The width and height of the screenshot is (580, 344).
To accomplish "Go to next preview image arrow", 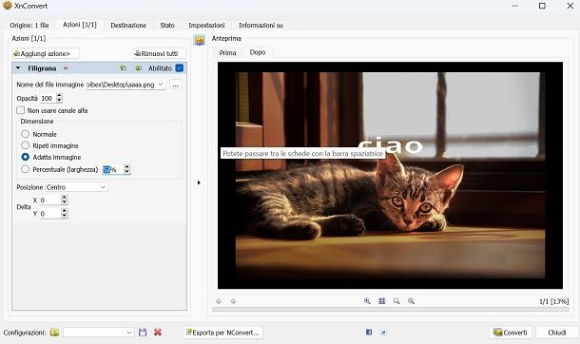I will click(233, 301).
